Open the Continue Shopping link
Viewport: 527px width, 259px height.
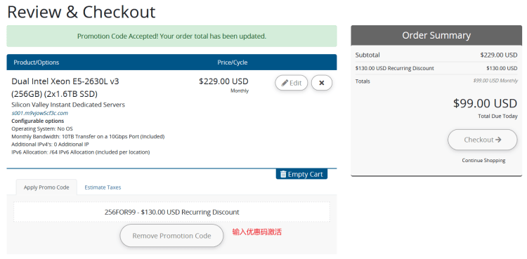[x=483, y=161]
